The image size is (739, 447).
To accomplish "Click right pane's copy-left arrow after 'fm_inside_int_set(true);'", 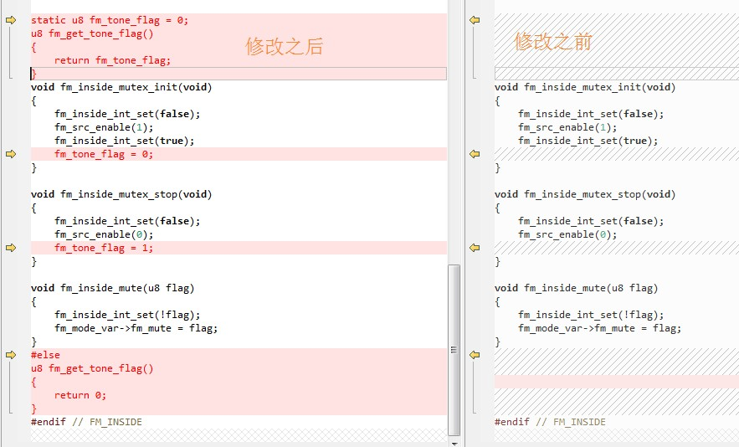I will pyautogui.click(x=475, y=154).
